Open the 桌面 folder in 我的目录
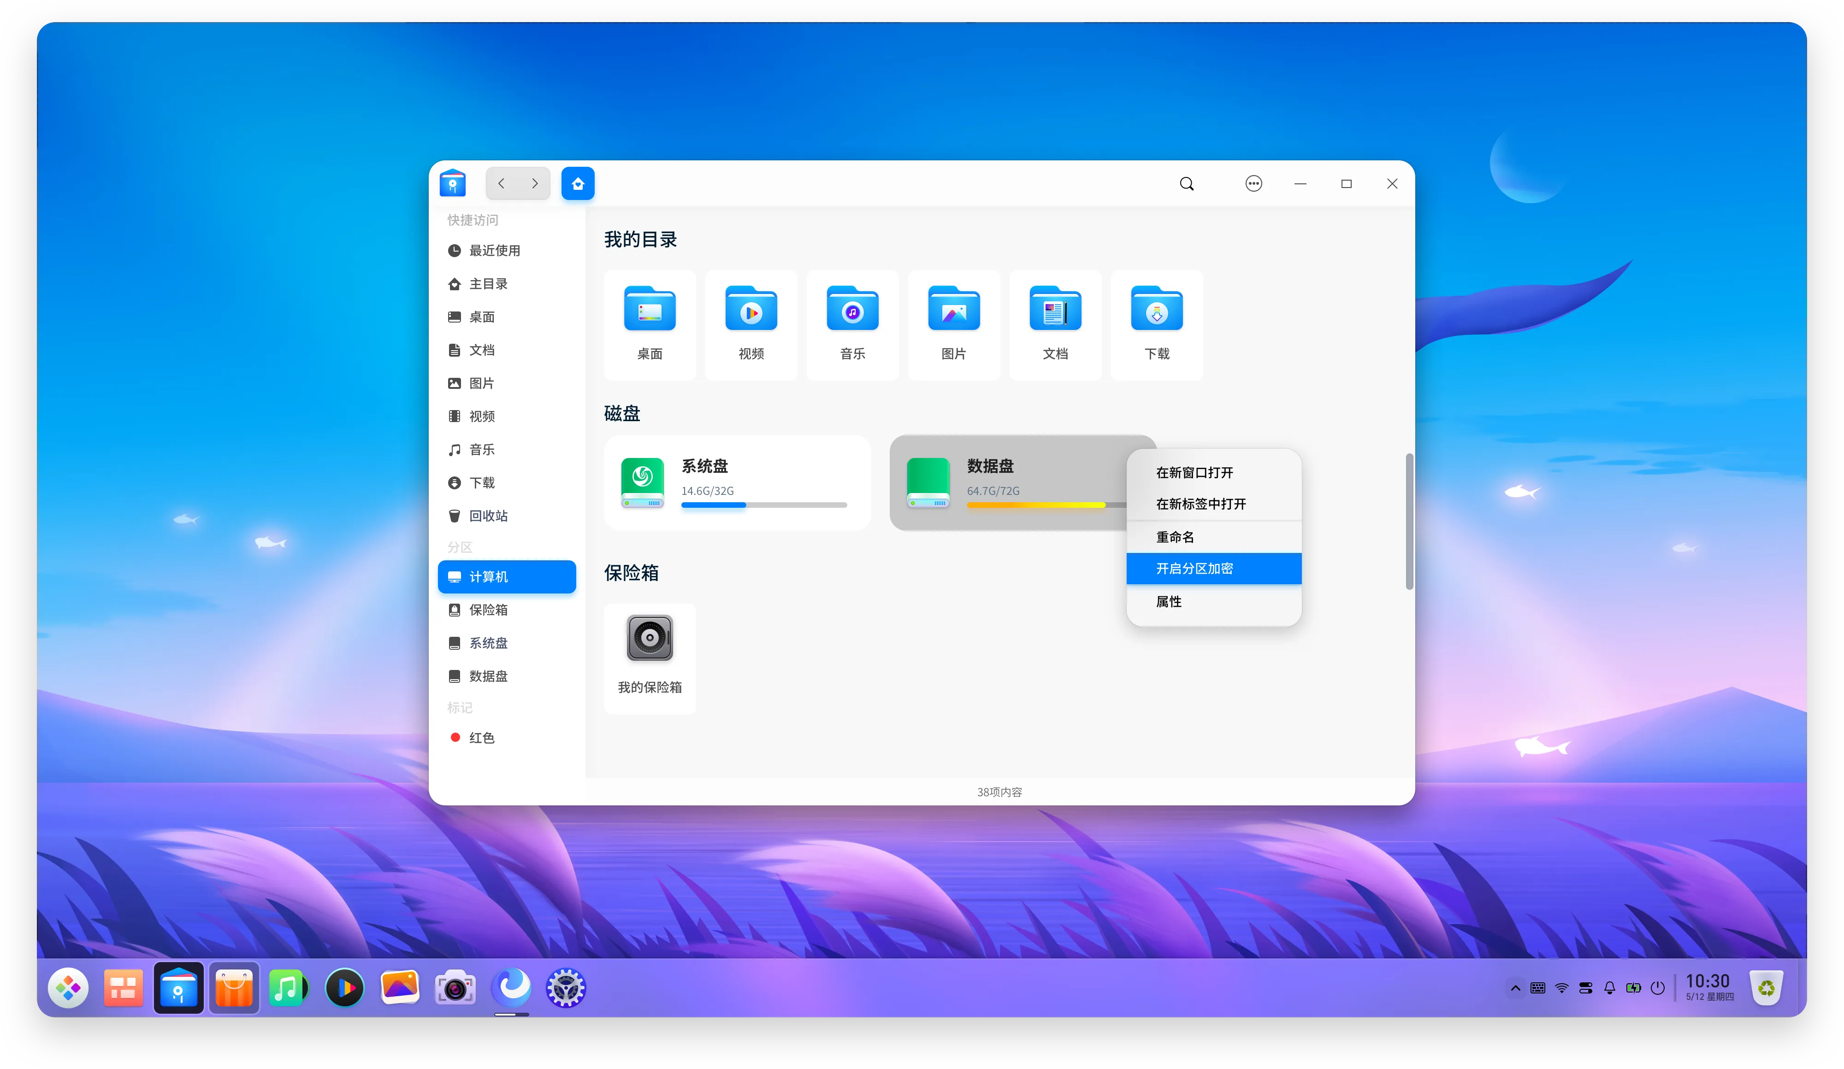The image size is (1844, 1069). click(650, 325)
